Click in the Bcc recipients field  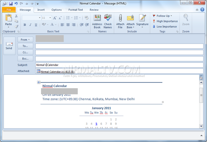pos(120,59)
